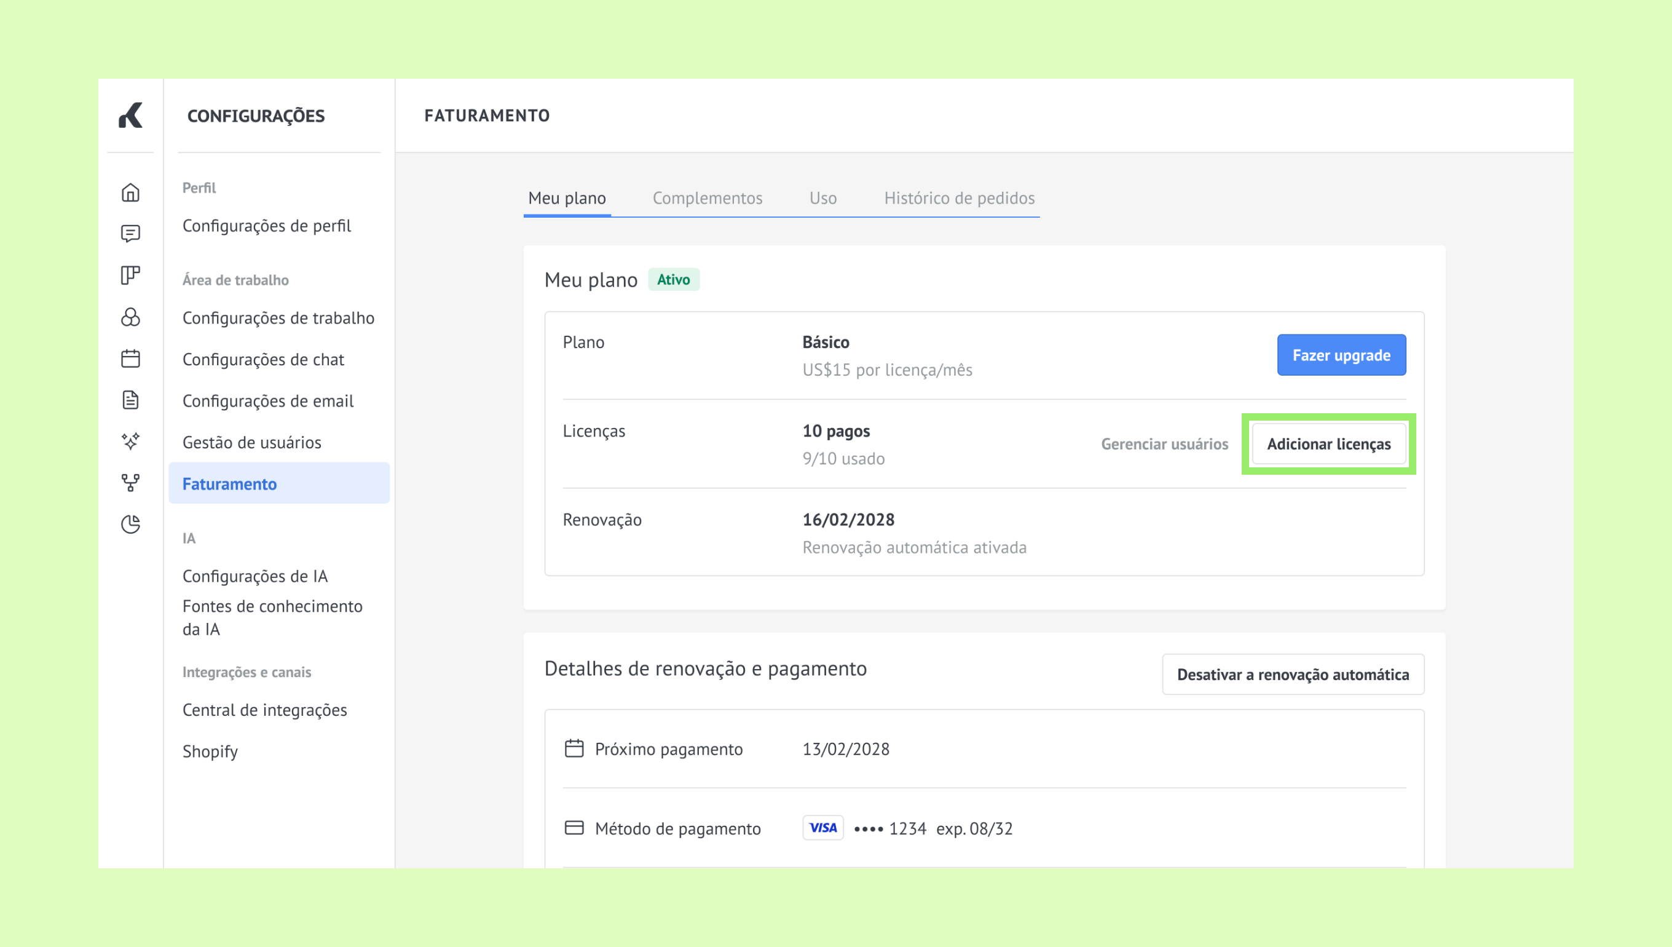Image resolution: width=1672 pixels, height=947 pixels.
Task: Click the FATURAMENTO page heading
Action: click(x=487, y=115)
